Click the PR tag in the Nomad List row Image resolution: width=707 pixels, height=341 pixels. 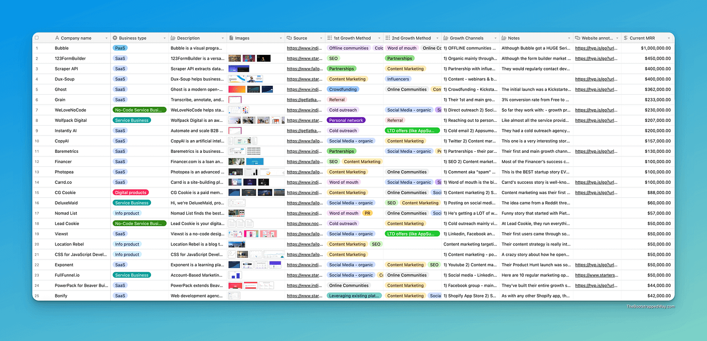368,213
